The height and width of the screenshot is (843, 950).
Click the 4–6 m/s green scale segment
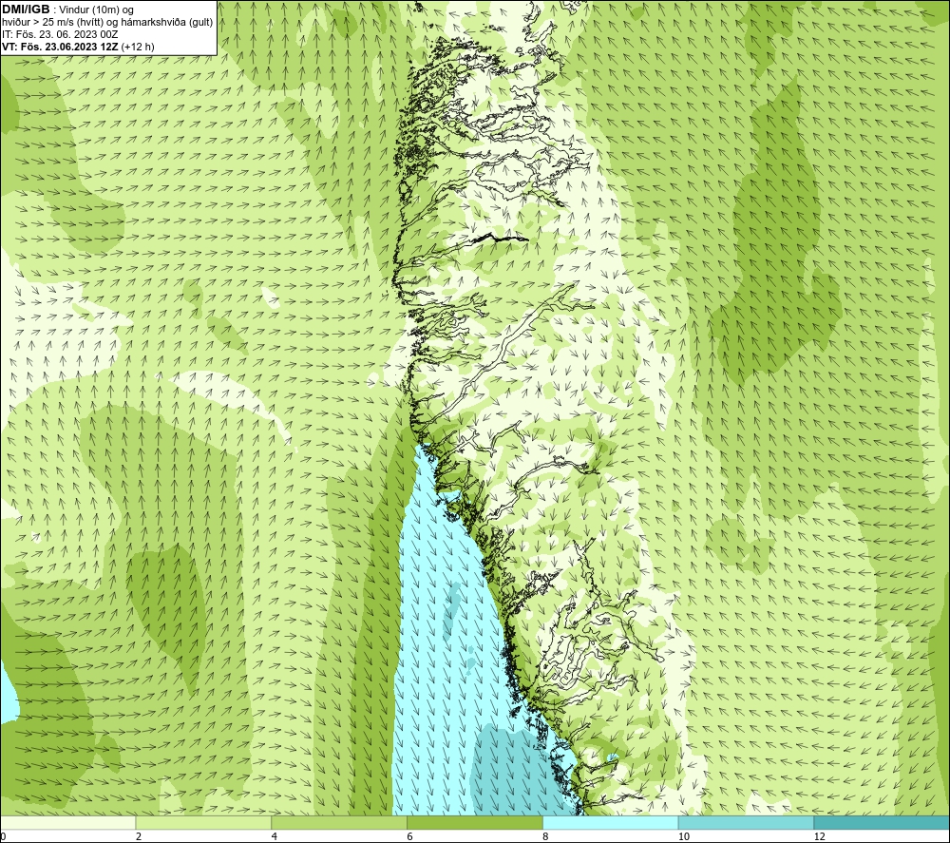tap(339, 822)
